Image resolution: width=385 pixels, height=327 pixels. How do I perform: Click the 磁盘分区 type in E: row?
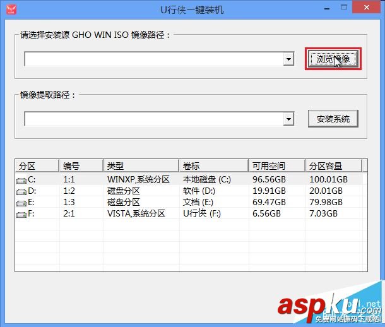click(124, 202)
